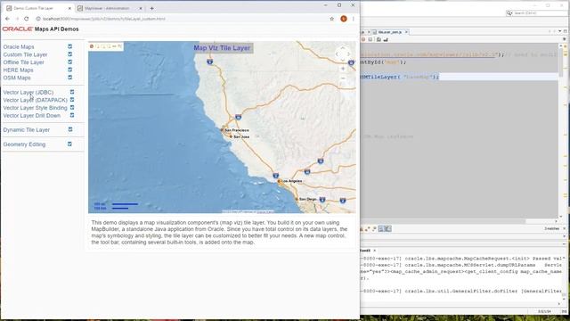Bookmark this page with star icon
Screen dimensions: 570x321
[x=332, y=19]
